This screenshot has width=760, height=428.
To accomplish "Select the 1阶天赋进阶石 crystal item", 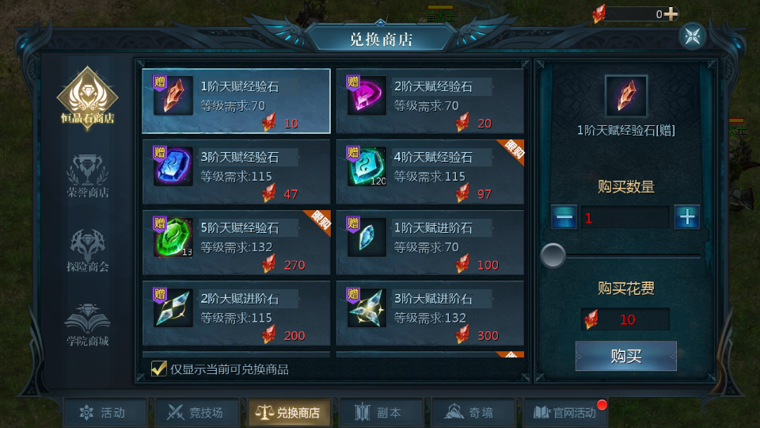I will (430, 243).
